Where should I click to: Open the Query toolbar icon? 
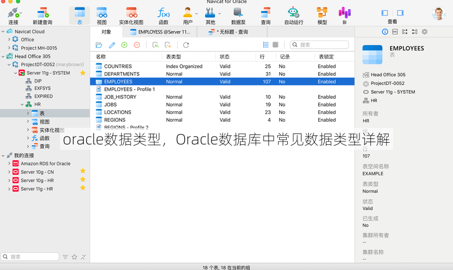(265, 16)
